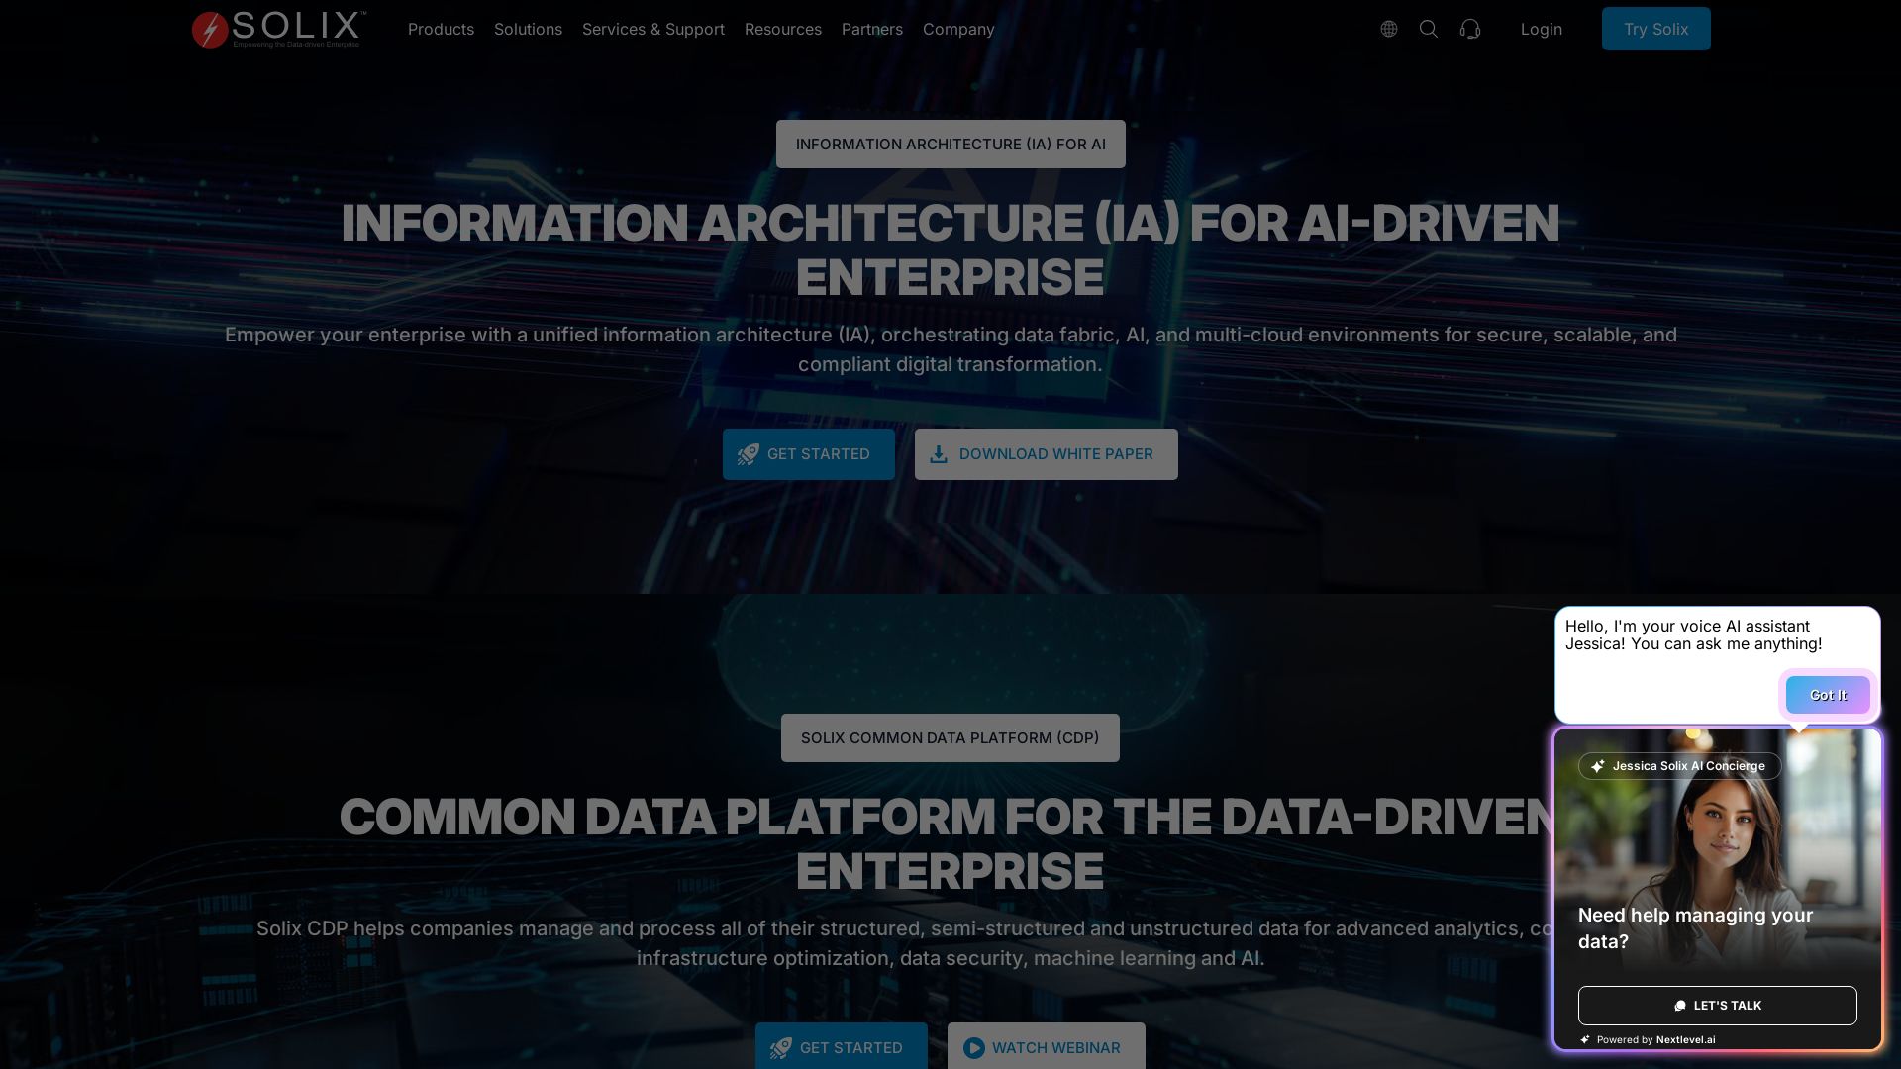Image resolution: width=1901 pixels, height=1069 pixels.
Task: Click the chat bubble icon in Let's Talk
Action: click(1680, 1006)
